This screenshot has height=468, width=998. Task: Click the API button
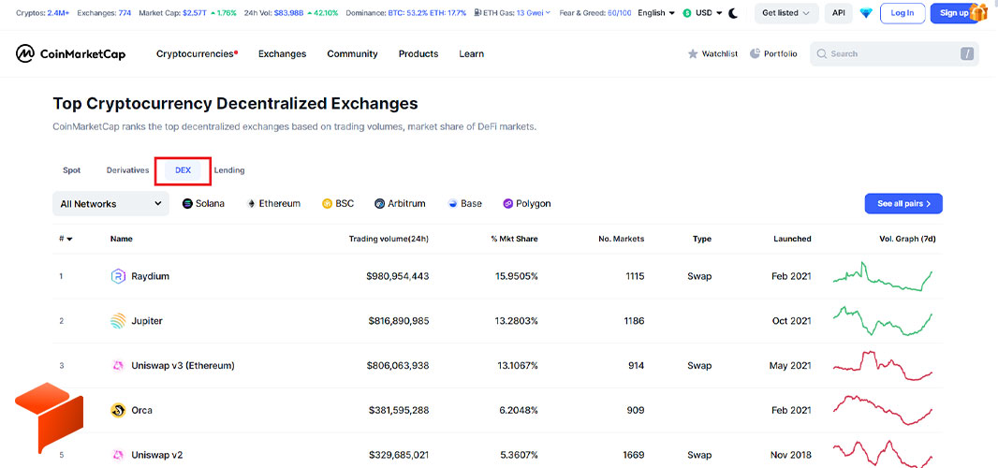pos(838,13)
